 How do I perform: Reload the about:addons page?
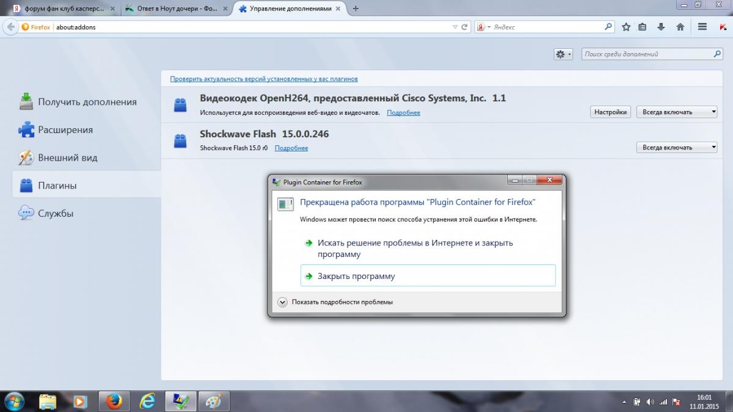(x=465, y=27)
